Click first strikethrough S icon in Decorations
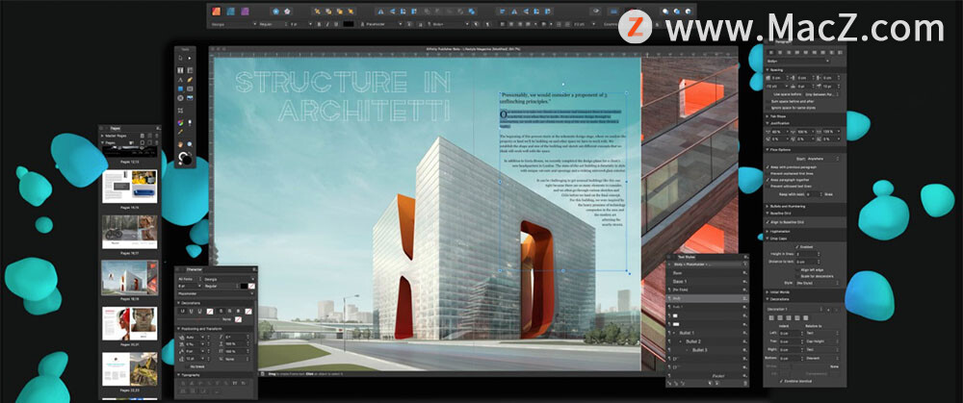 coord(221,311)
